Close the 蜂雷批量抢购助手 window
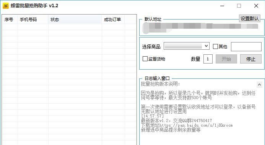Image resolution: width=265 pixels, height=145 pixels. click(256, 6)
